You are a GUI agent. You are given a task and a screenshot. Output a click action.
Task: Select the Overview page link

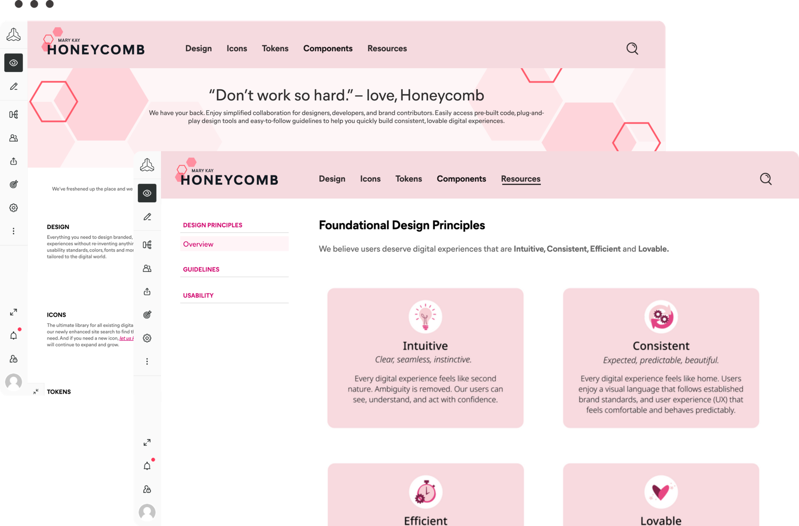click(x=234, y=244)
